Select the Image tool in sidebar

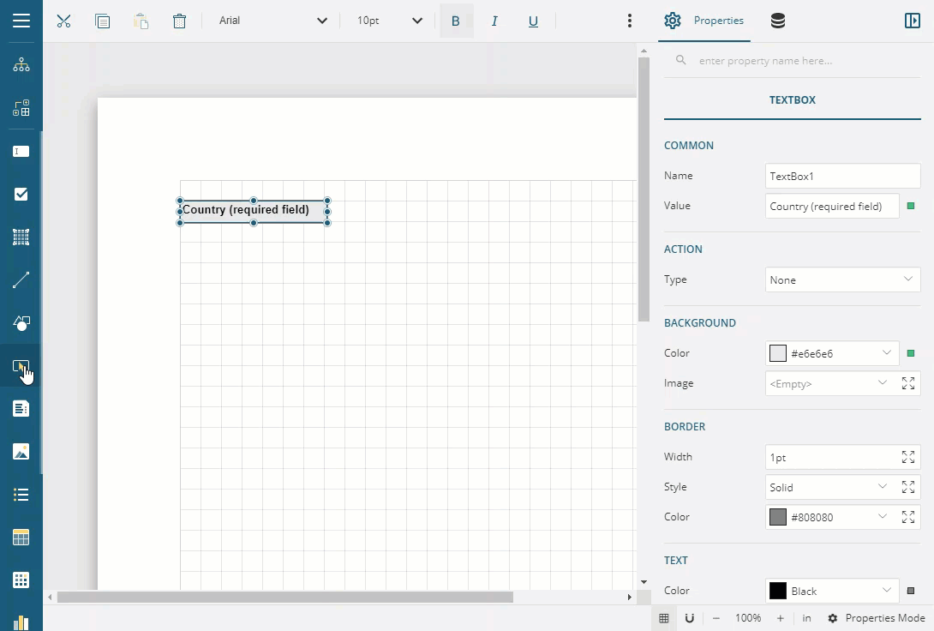(x=21, y=452)
